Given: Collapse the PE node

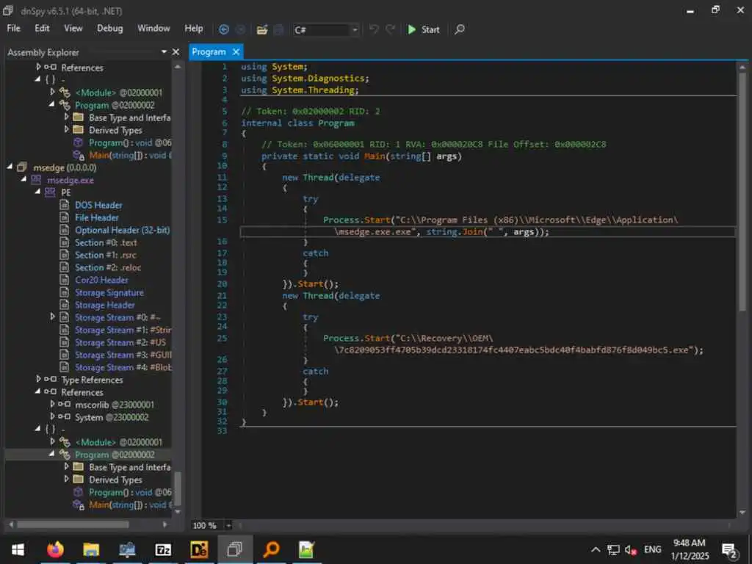Looking at the screenshot, I should pos(37,192).
